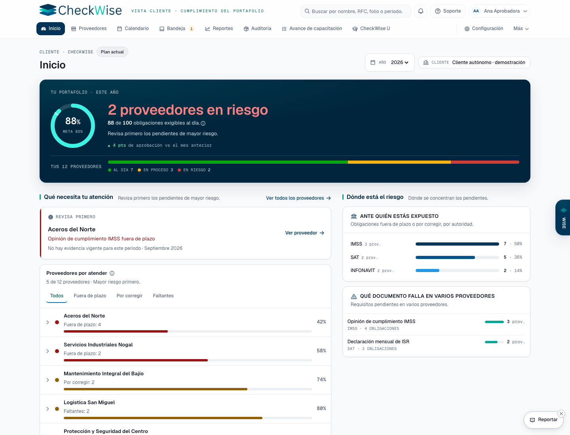Open the Cliente autónomo · demostración selector
Screen dimensions: 570x435
point(474,62)
